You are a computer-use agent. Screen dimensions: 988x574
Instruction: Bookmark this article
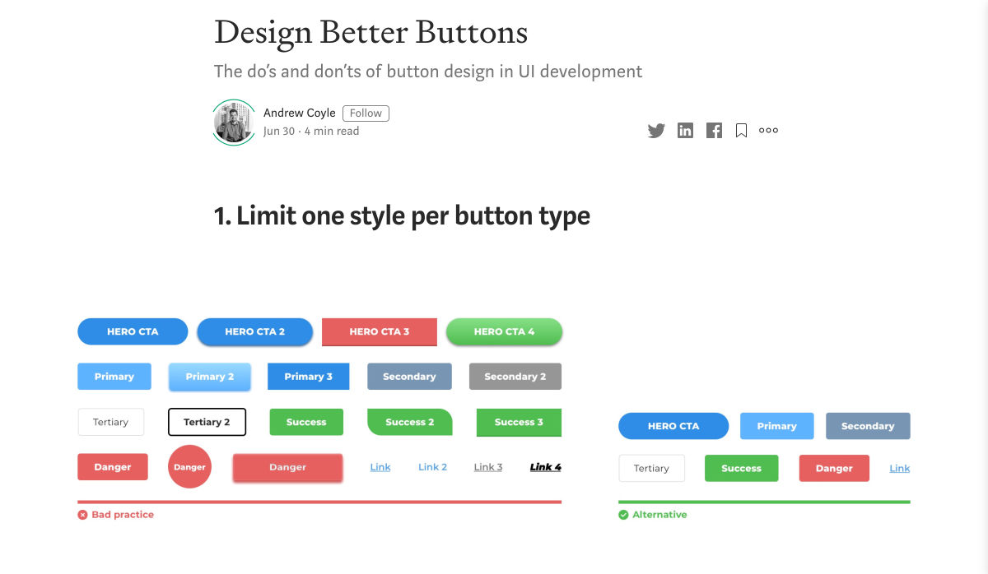(x=741, y=131)
